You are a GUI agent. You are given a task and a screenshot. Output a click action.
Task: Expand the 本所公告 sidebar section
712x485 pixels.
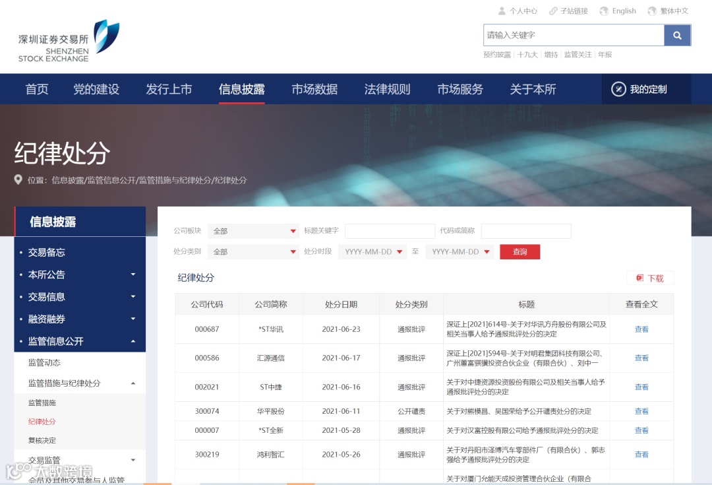tap(133, 274)
